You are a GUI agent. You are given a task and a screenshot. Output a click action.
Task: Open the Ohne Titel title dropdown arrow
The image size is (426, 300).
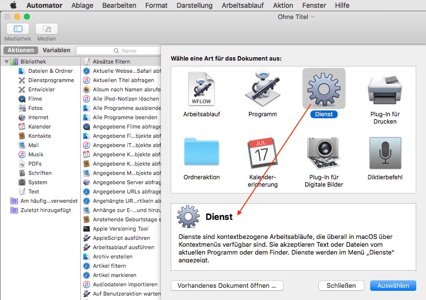point(313,17)
